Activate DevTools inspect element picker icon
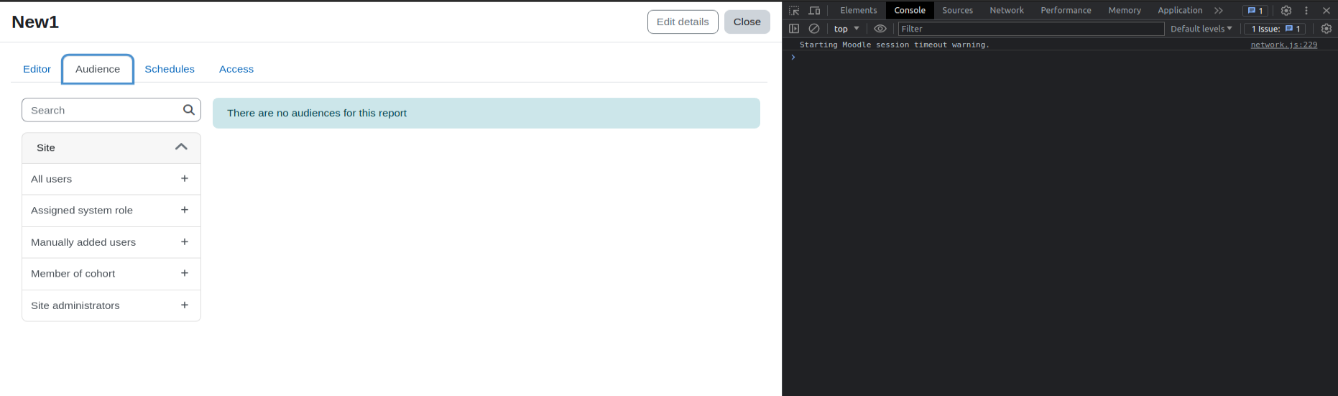Viewport: 1338px width, 396px height. click(x=794, y=11)
